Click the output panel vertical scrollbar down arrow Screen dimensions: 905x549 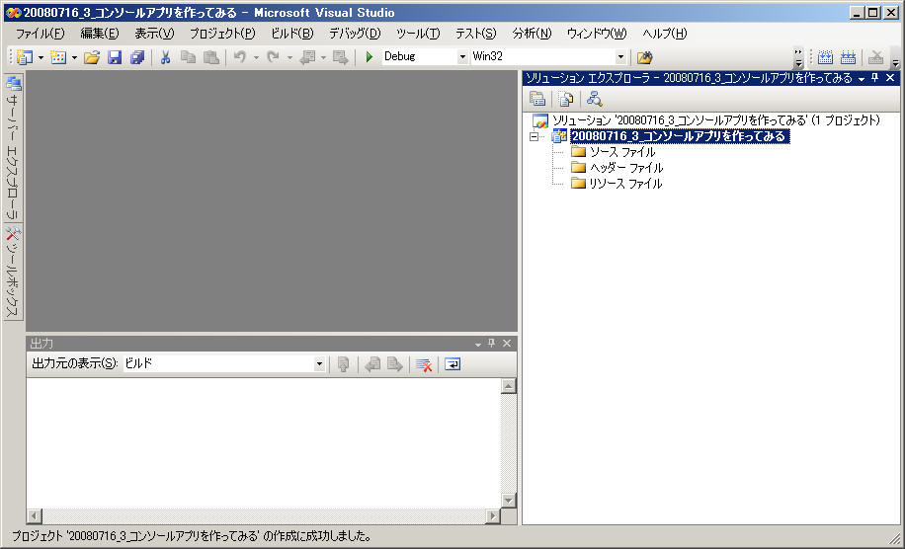click(509, 501)
